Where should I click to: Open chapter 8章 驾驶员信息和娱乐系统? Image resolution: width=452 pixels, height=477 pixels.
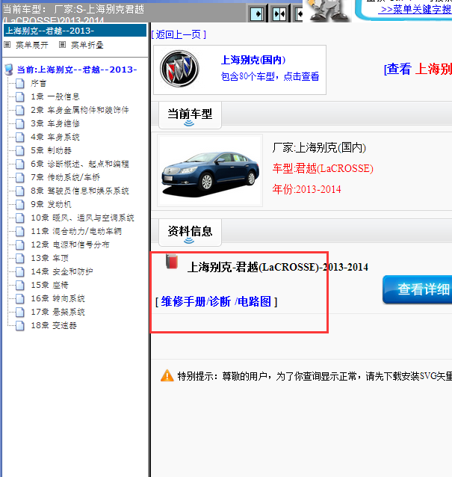(80, 191)
